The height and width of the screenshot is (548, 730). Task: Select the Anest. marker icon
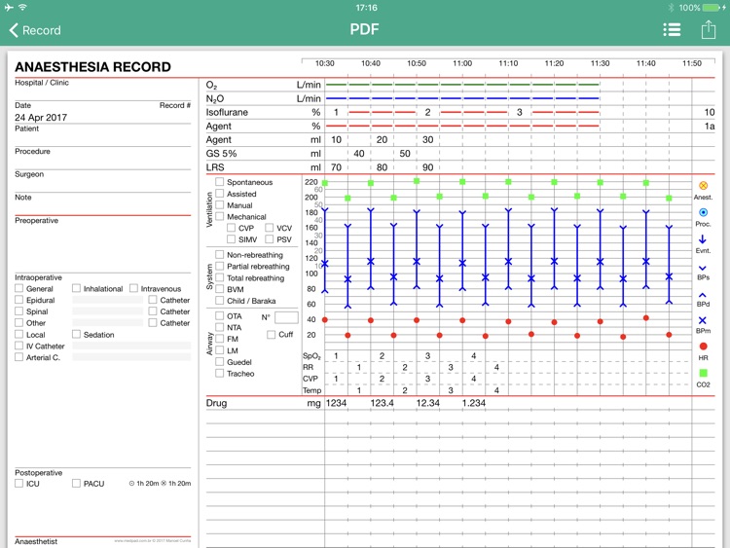703,186
